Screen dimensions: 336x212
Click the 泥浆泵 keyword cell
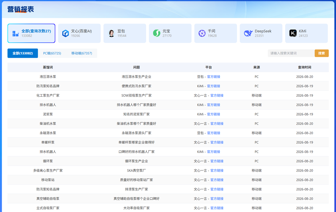click(x=48, y=114)
